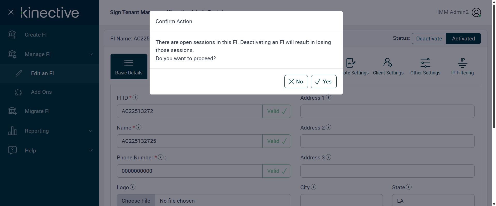
Task: Expand the Manage FI menu chevron
Action: [91, 54]
